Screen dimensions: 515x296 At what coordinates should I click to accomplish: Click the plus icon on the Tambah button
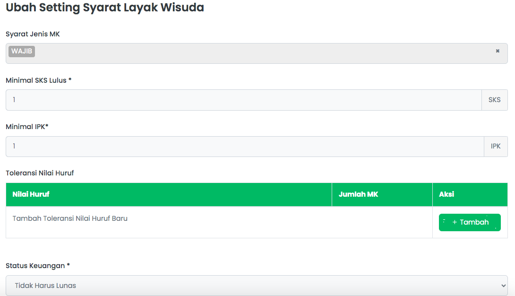pos(455,222)
